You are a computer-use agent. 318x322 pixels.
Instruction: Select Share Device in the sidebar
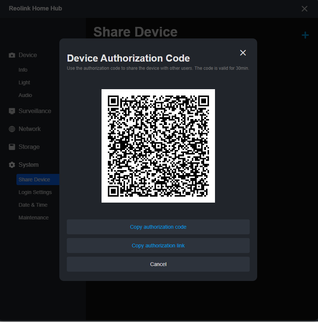(38, 179)
